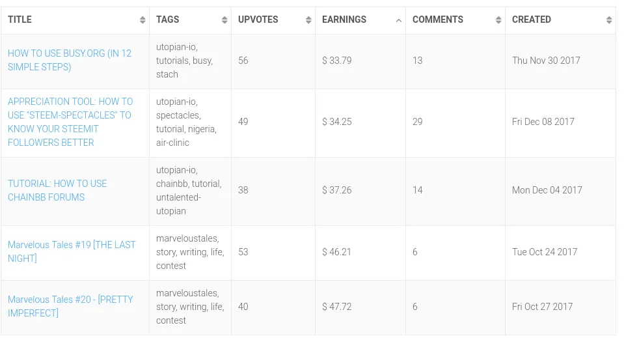624x338 pixels.
Task: Select the TITLE column header
Action: point(20,20)
